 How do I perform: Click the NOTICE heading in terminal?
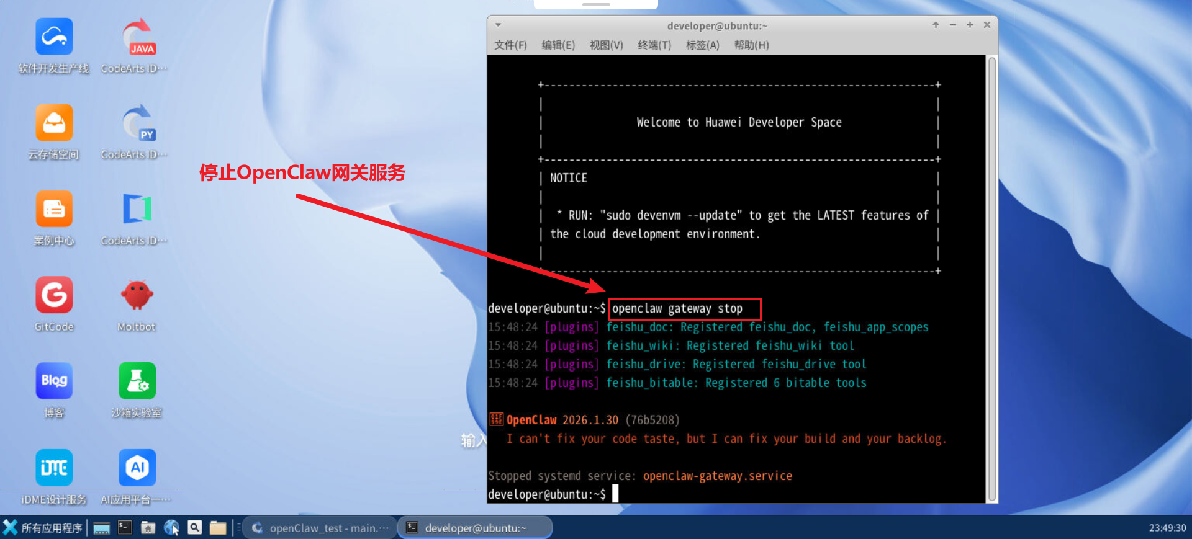click(x=568, y=178)
